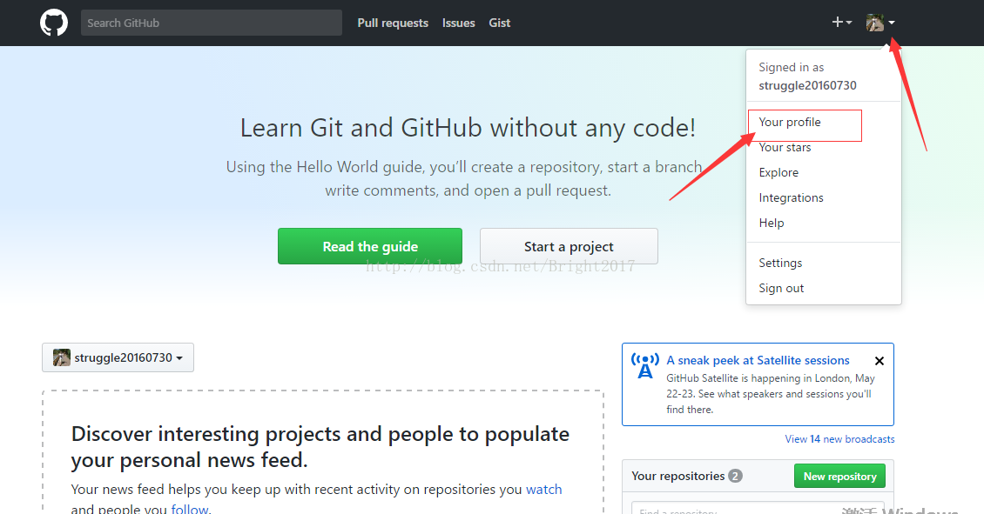This screenshot has width=984, height=514.
Task: Create a New repository
Action: point(839,476)
